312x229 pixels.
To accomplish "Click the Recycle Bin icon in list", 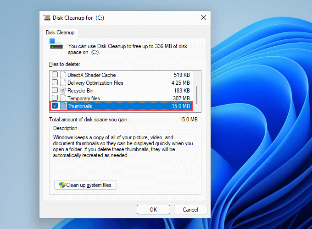I will (63, 91).
